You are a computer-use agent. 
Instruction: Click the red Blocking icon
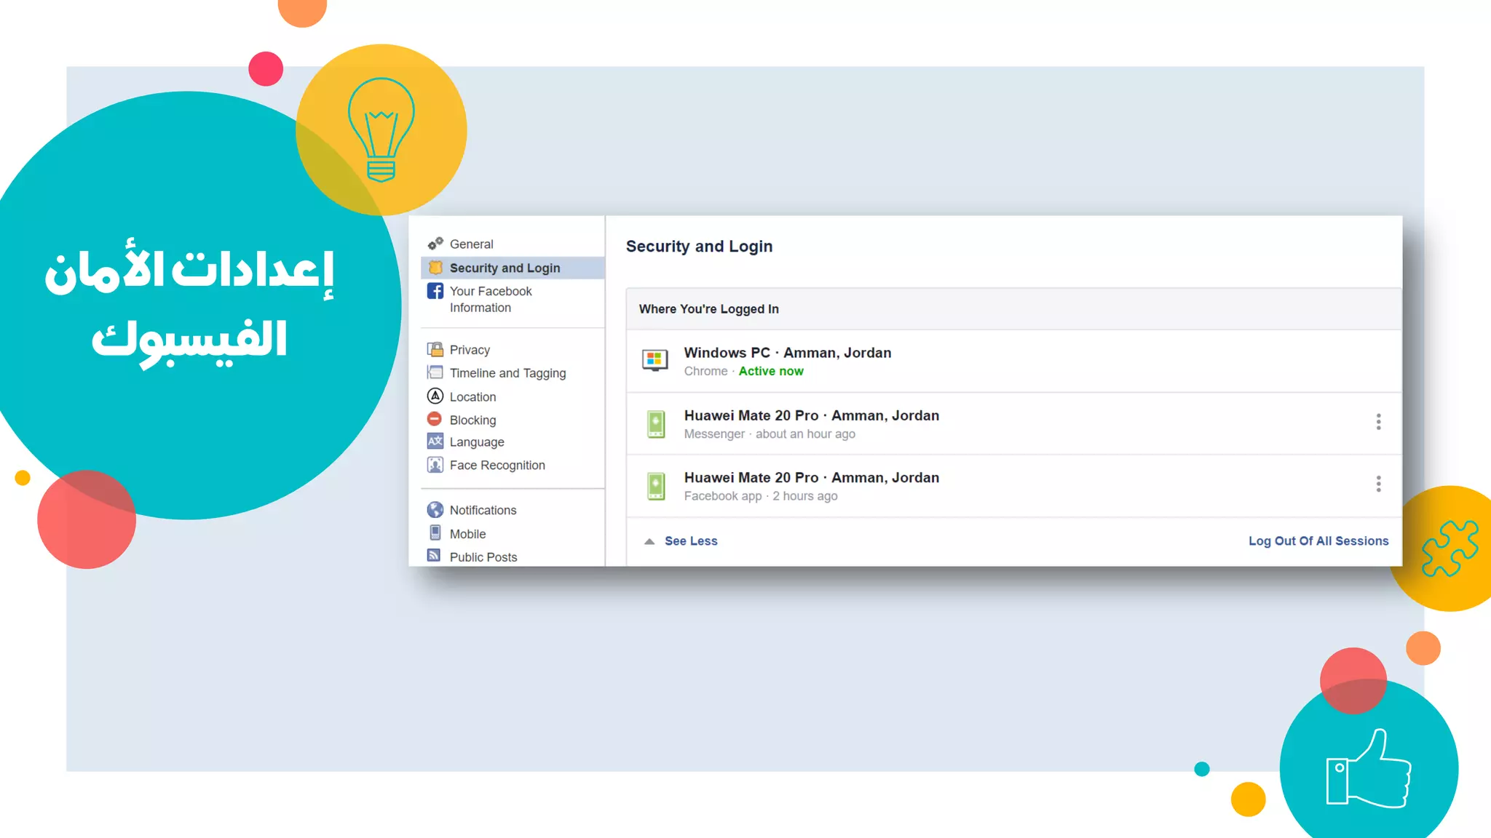coord(435,419)
